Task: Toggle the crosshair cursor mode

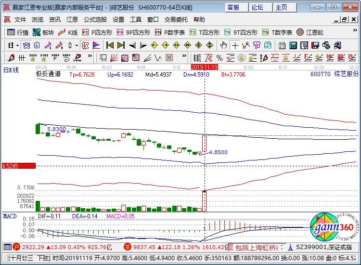Action: (x=235, y=45)
